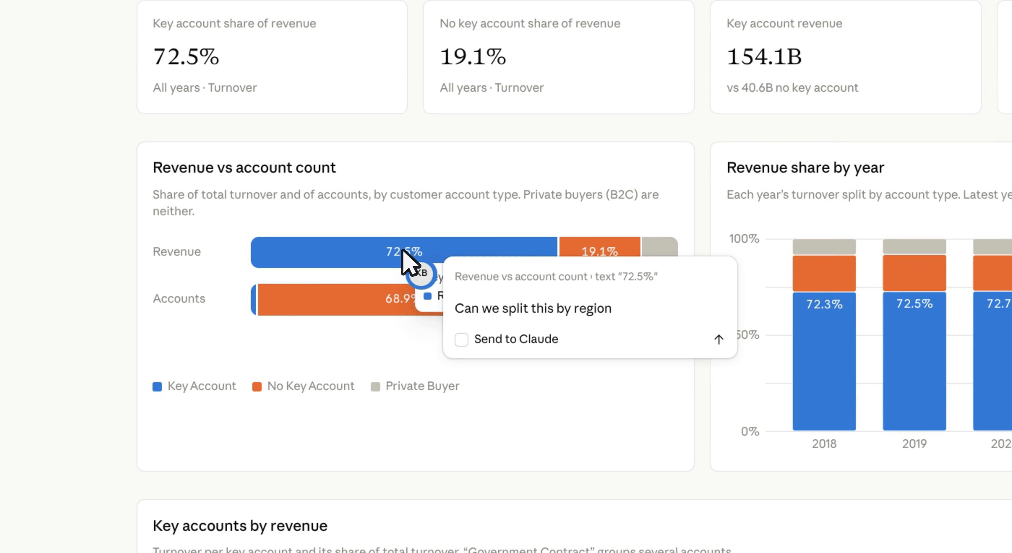Image resolution: width=1012 pixels, height=553 pixels.
Task: Open the No key account share card
Action: point(559,56)
